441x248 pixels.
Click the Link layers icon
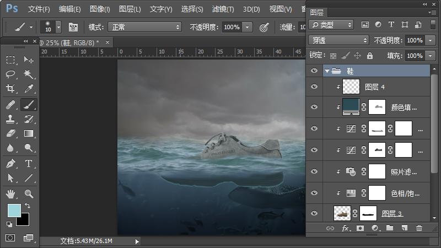pos(330,228)
